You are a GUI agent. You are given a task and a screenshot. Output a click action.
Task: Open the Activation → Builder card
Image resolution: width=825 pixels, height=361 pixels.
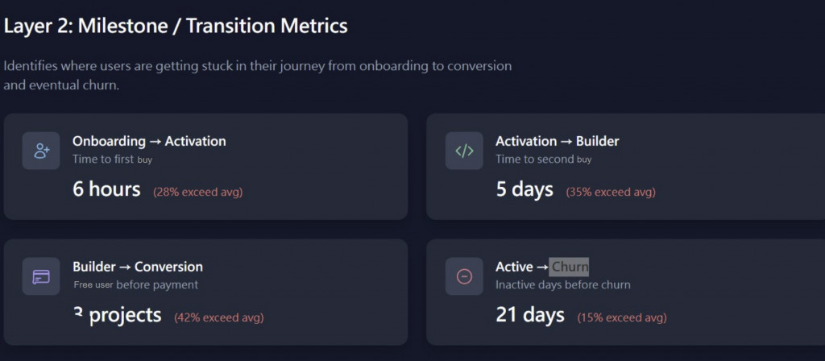click(625, 167)
